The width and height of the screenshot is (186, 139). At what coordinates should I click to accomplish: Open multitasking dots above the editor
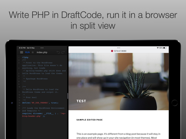click(x=42, y=48)
